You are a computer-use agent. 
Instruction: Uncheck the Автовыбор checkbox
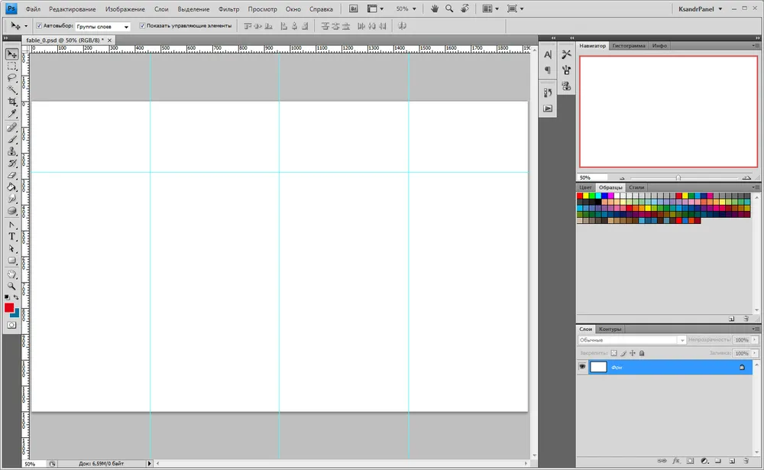39,25
